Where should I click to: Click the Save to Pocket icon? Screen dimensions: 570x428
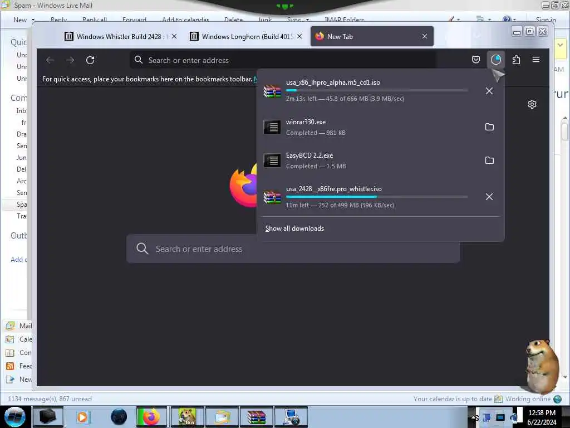(475, 60)
